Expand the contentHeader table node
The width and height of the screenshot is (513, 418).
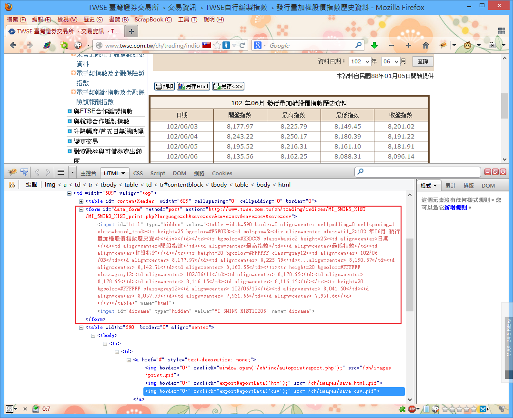click(81, 201)
